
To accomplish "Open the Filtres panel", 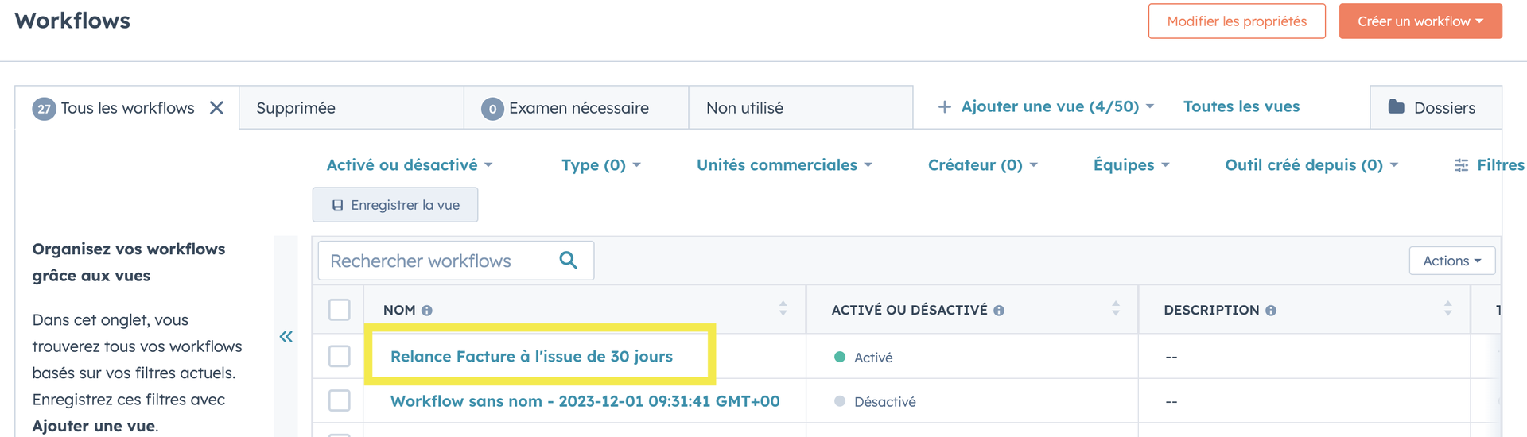I will 1490,165.
